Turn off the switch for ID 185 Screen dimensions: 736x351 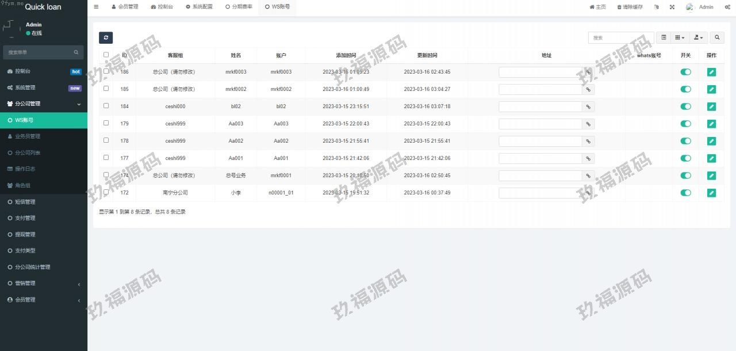685,90
